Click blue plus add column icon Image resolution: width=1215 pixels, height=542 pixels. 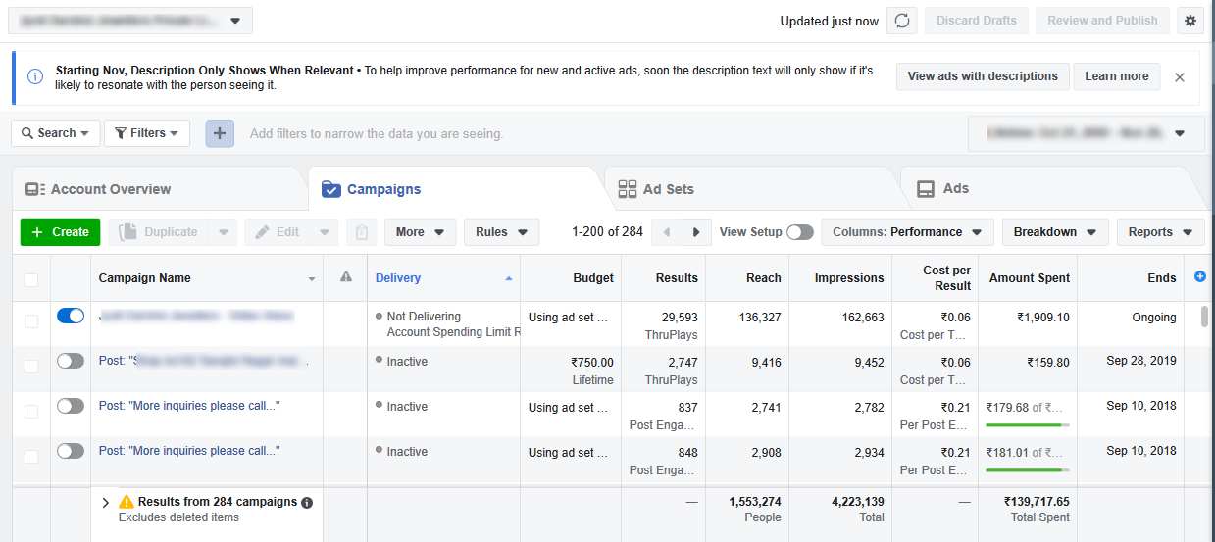pyautogui.click(x=1200, y=277)
